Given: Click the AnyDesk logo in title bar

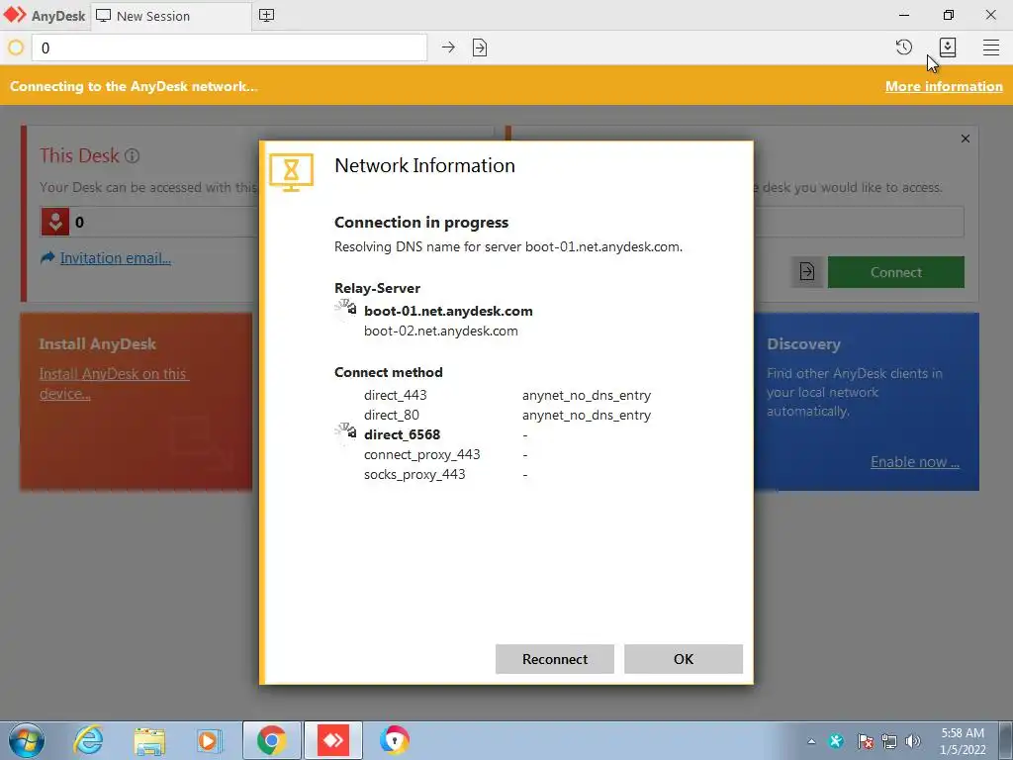Looking at the screenshot, I should [x=15, y=15].
